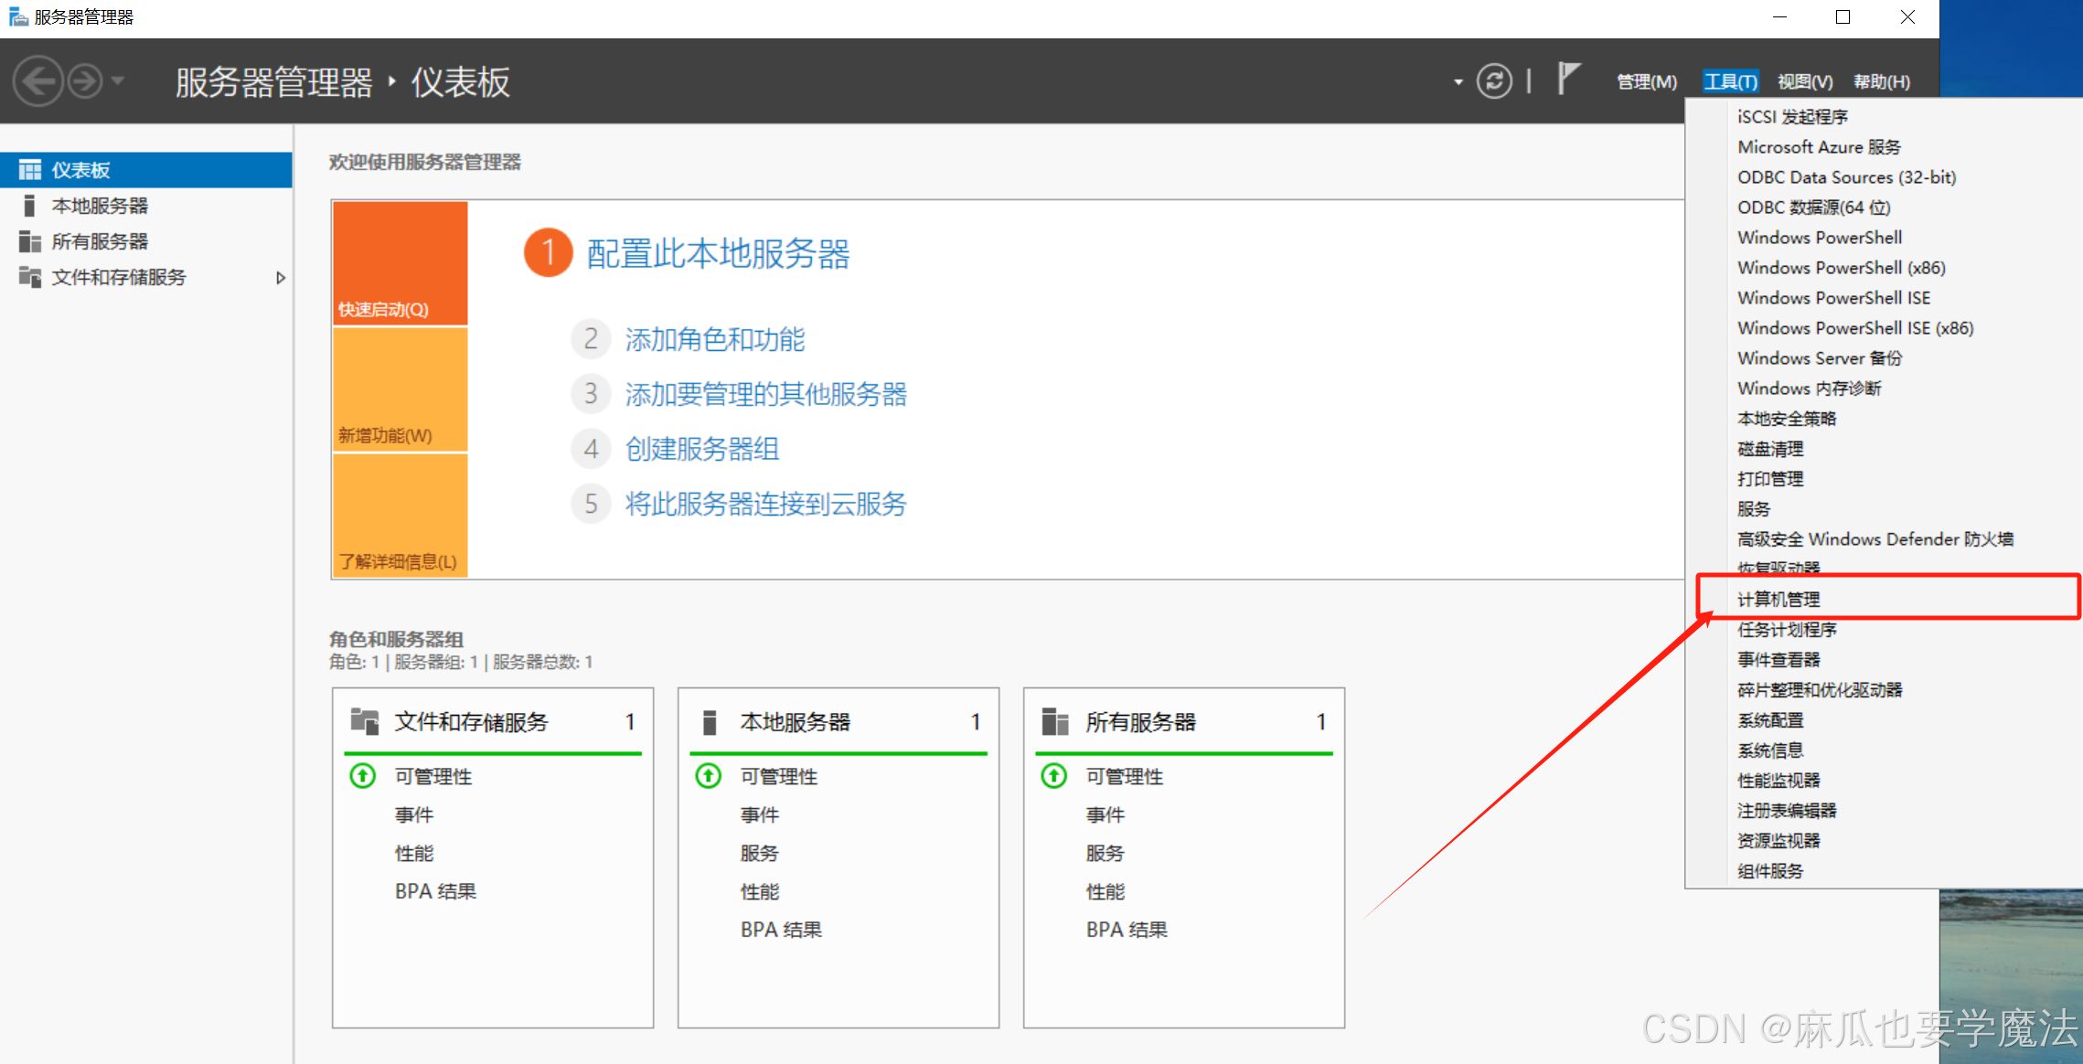
Task: Launch Windows PowerShell ISE menu entry
Action: point(1833,297)
